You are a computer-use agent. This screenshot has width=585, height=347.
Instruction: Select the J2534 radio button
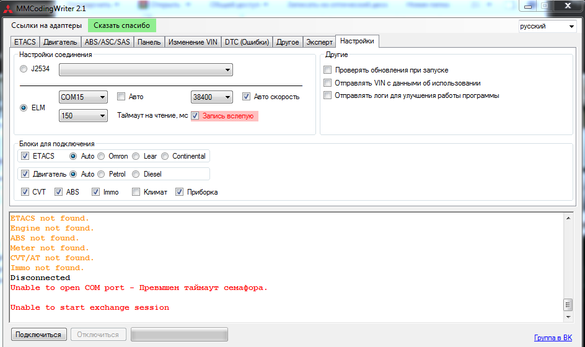(x=24, y=69)
